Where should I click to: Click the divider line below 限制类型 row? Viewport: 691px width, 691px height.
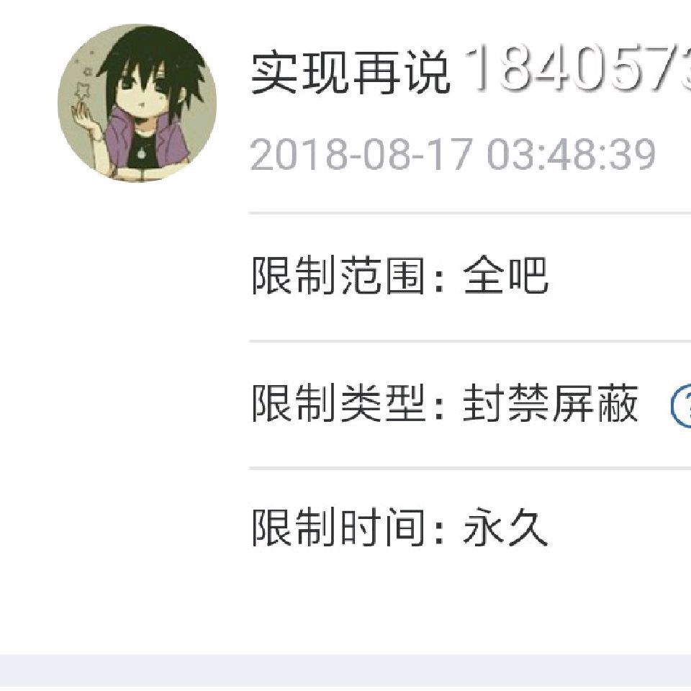point(470,468)
